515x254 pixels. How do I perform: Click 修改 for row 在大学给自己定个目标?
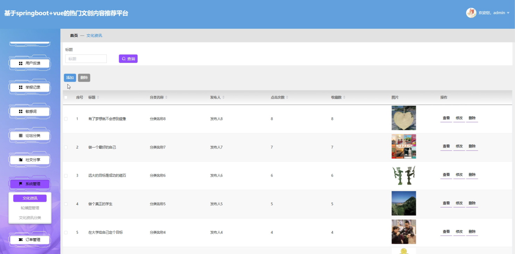(459, 232)
